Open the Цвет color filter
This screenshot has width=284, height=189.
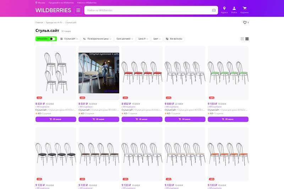pos(157,39)
